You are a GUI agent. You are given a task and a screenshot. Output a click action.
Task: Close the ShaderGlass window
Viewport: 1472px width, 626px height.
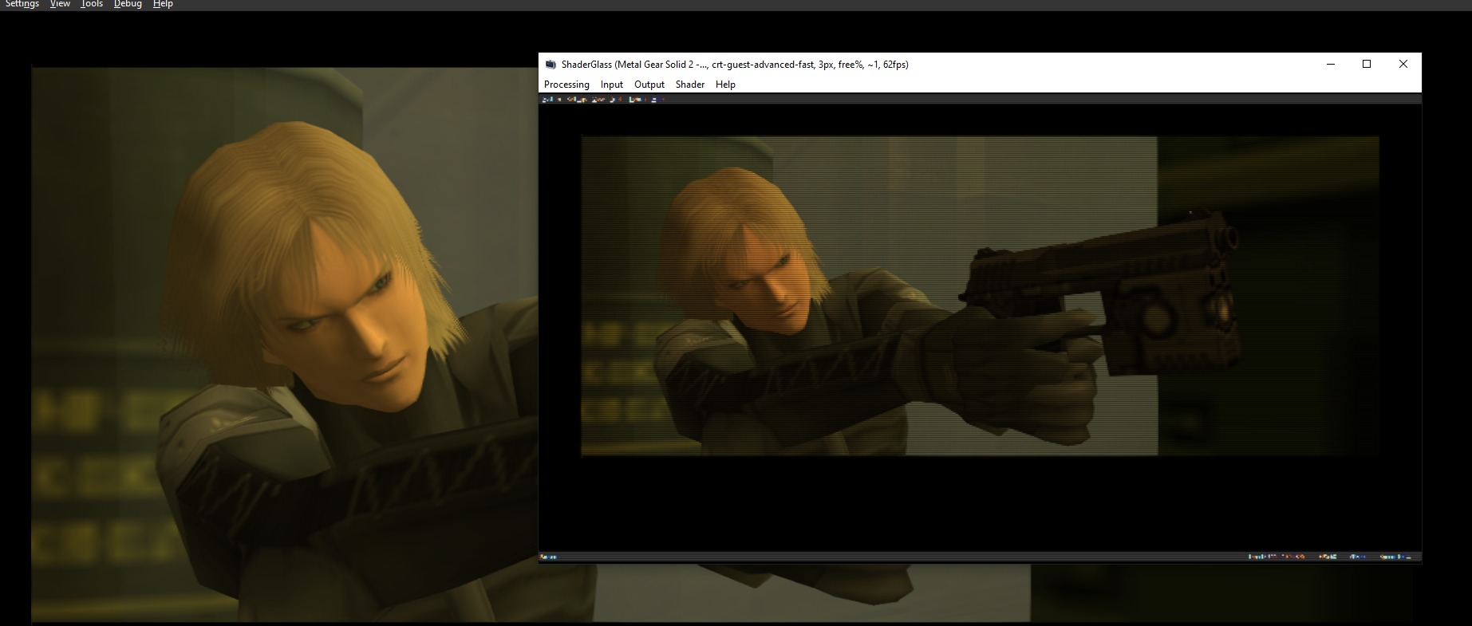1403,64
